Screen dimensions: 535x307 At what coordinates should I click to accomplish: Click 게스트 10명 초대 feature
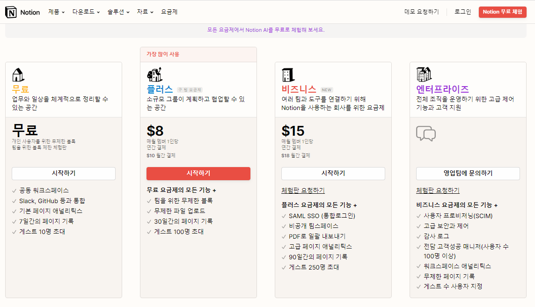[x=42, y=232]
